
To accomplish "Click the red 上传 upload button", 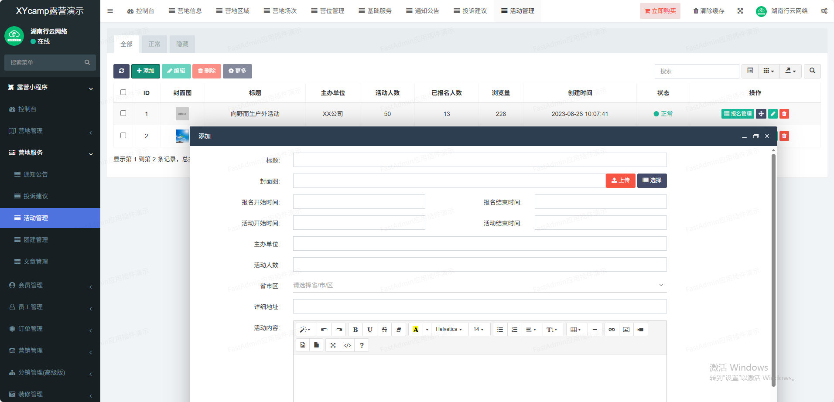I will click(x=620, y=181).
